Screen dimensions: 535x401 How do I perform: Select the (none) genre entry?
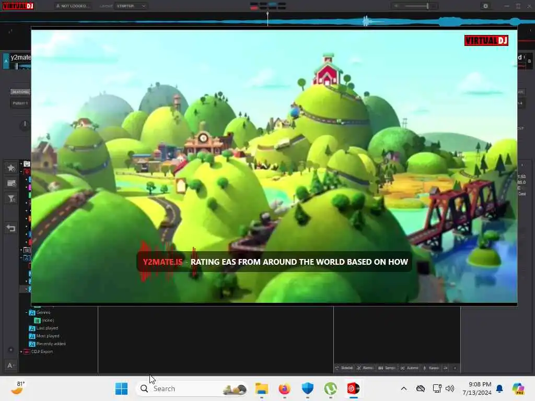48,320
